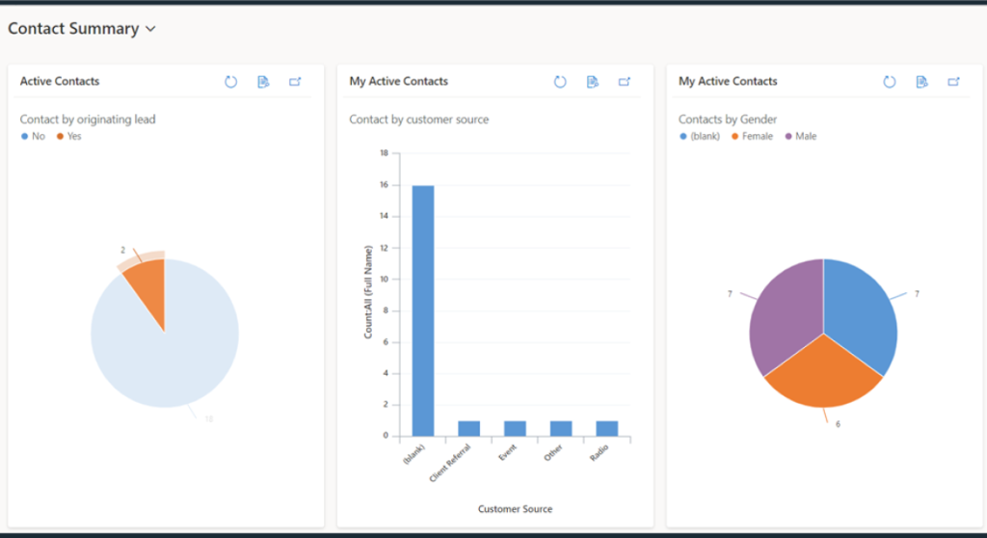
Task: Expand the Contact by originating lead chart
Action: (x=295, y=82)
